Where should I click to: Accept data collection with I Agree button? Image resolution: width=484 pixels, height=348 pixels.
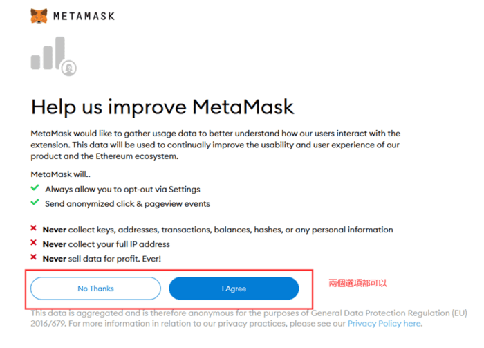(x=234, y=289)
